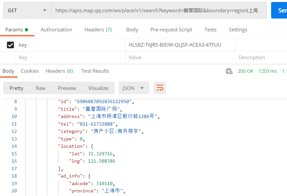Open the request Body tab
The image size is (287, 196).
coord(132,30)
